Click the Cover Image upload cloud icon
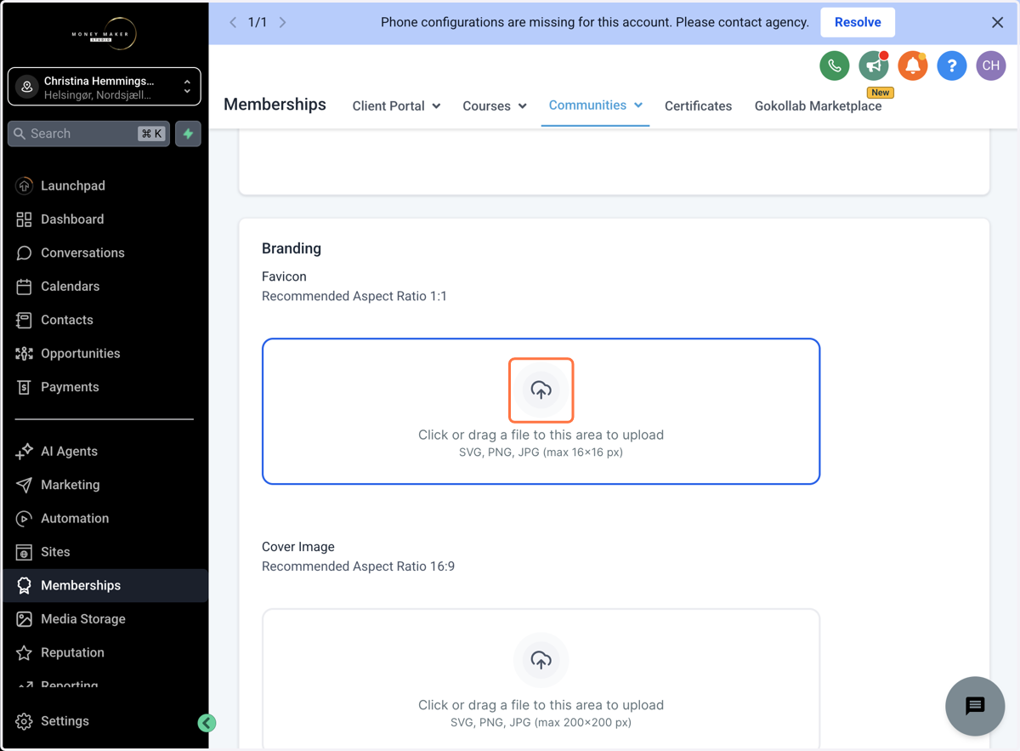This screenshot has width=1020, height=751. (x=541, y=660)
